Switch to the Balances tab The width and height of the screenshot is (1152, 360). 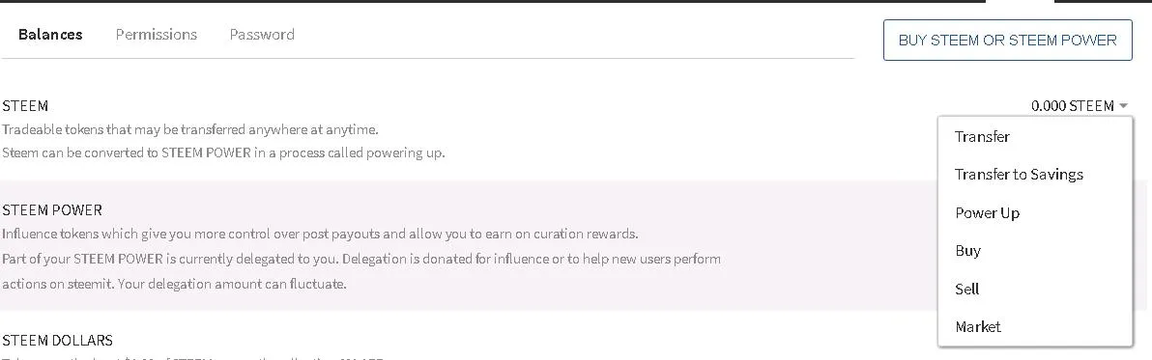(x=50, y=35)
